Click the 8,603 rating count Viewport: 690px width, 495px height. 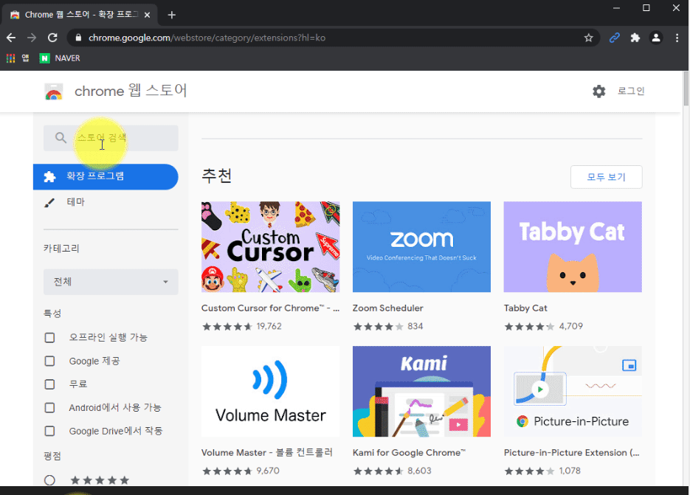pyautogui.click(x=419, y=471)
